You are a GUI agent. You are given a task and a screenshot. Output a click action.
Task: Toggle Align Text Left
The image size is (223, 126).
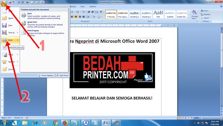tap(72, 17)
